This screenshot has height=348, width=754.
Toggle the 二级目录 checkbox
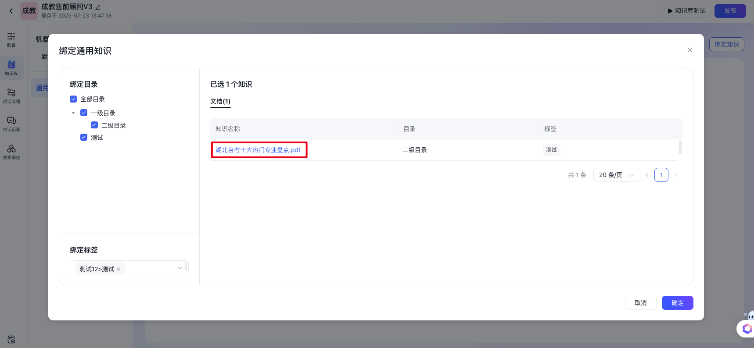pyautogui.click(x=94, y=125)
